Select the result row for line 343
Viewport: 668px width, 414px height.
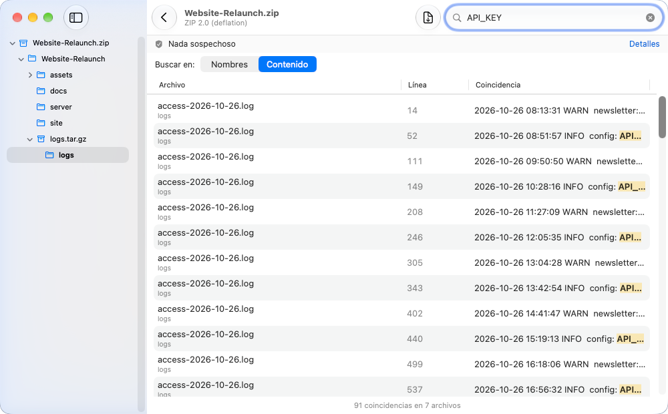pyautogui.click(x=401, y=288)
